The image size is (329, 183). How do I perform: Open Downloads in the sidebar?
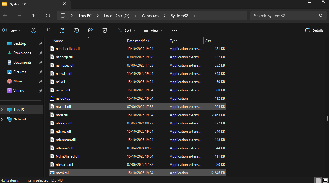tap(22, 53)
